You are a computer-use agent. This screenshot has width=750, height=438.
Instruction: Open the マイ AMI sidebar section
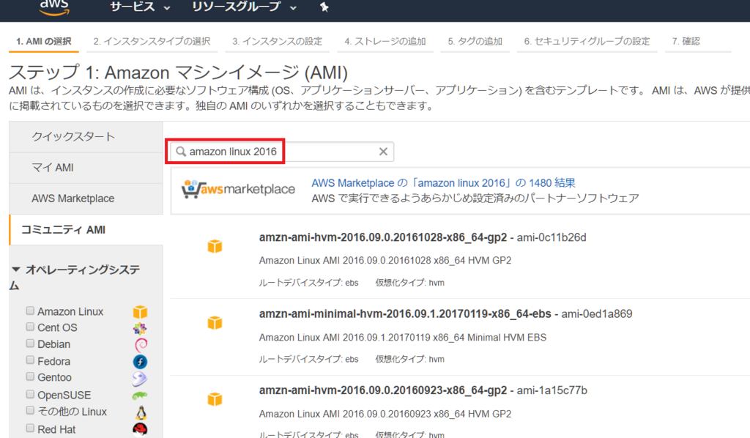pos(86,168)
